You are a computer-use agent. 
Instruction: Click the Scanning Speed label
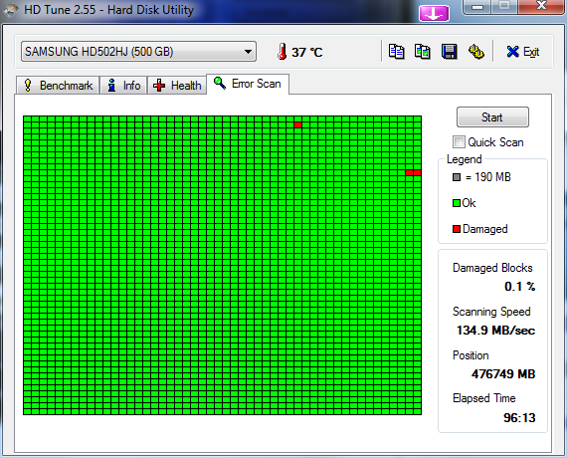coord(491,312)
